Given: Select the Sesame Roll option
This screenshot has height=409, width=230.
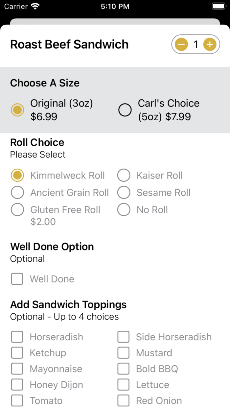Looking at the screenshot, I should 124,193.
